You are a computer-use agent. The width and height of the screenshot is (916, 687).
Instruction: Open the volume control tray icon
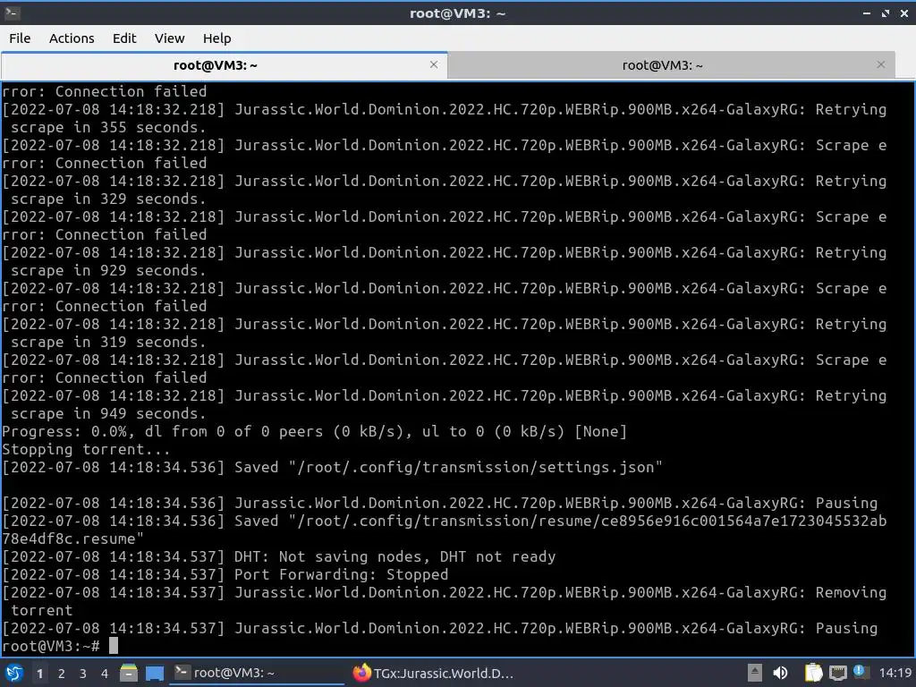pos(780,673)
